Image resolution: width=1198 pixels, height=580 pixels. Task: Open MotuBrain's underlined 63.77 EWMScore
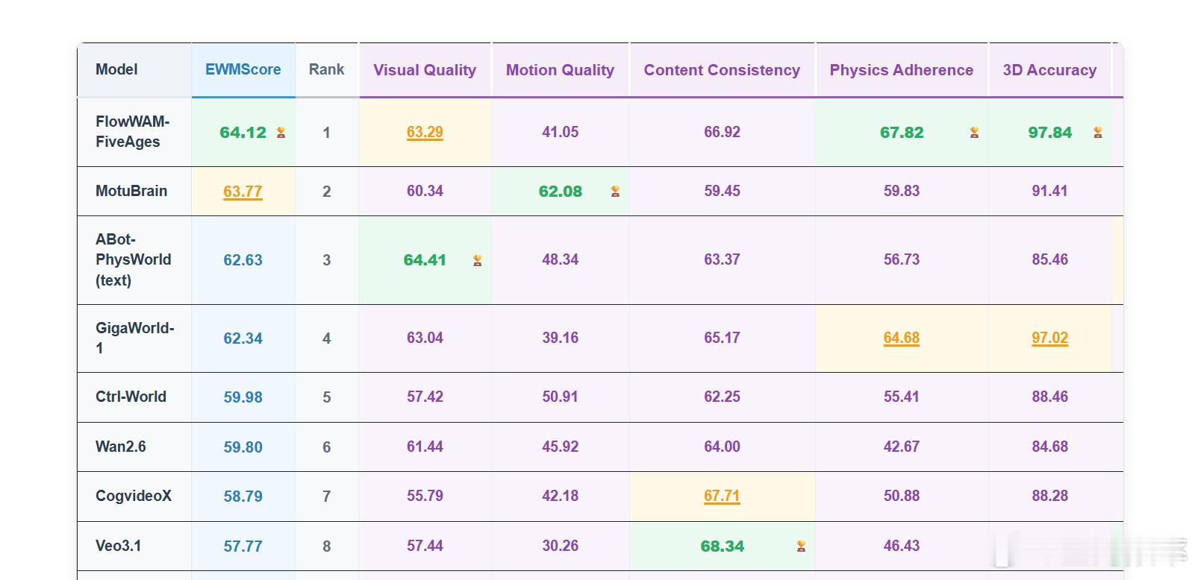point(243,192)
